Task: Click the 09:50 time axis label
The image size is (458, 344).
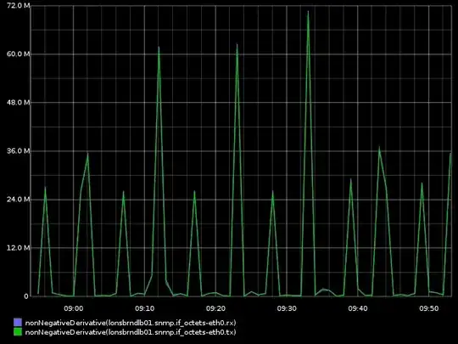Action: coord(429,308)
